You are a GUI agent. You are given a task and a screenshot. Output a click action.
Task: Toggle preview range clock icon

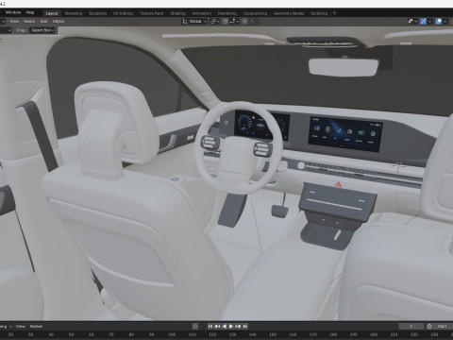pyautogui.click(x=429, y=327)
